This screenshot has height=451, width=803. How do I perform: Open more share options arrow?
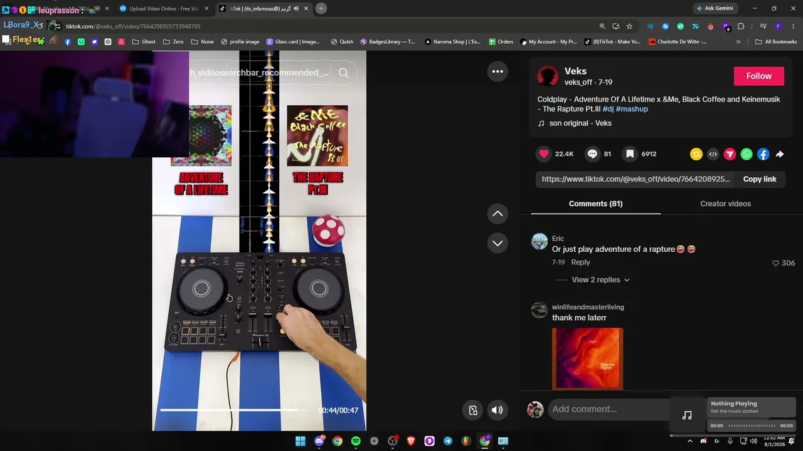point(780,154)
